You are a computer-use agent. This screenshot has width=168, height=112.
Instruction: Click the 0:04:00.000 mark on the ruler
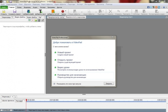pos(138,100)
